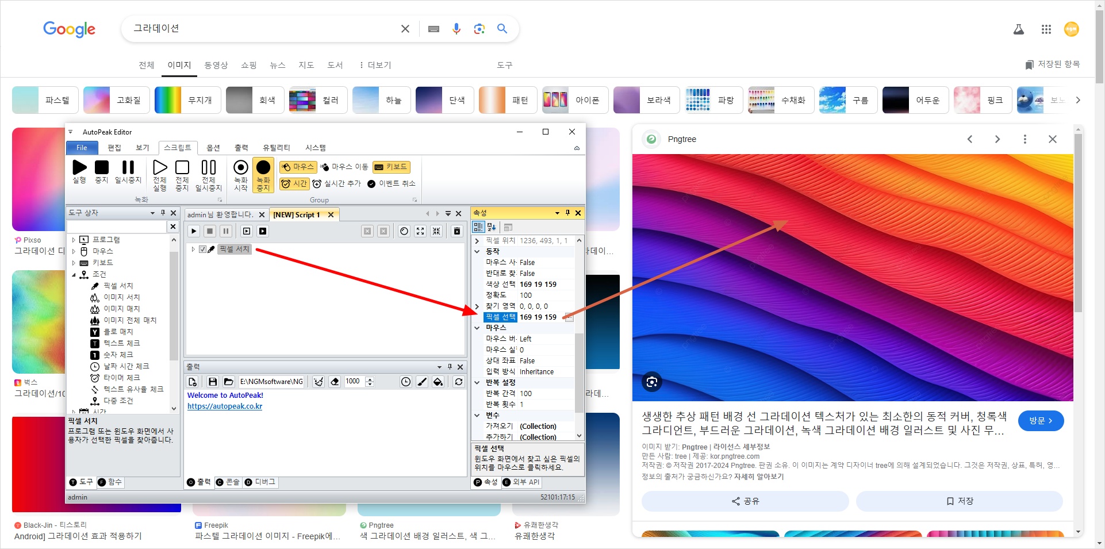The height and width of the screenshot is (549, 1105).
Task: Click the brush icon in 출력 toolbar
Action: click(x=422, y=382)
